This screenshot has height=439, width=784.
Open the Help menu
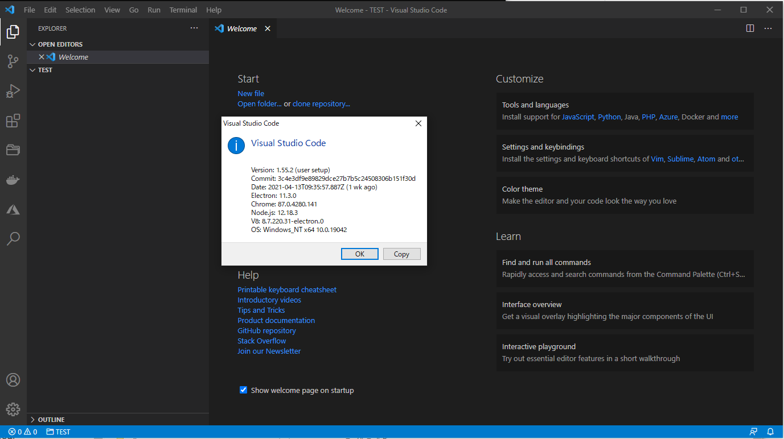[214, 10]
